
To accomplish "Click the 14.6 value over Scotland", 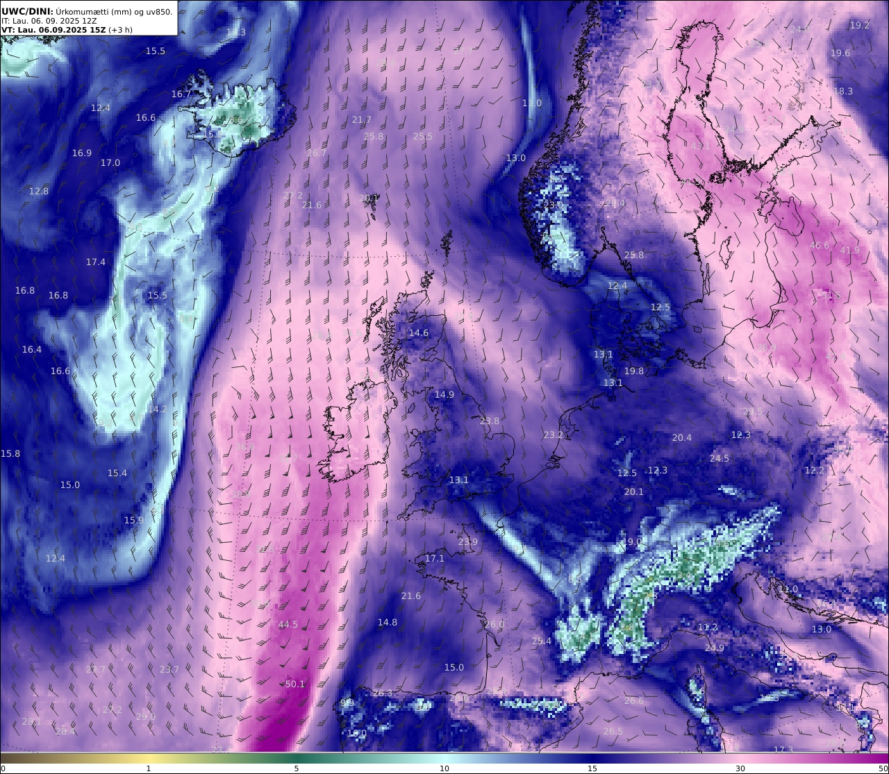I will pos(419,333).
